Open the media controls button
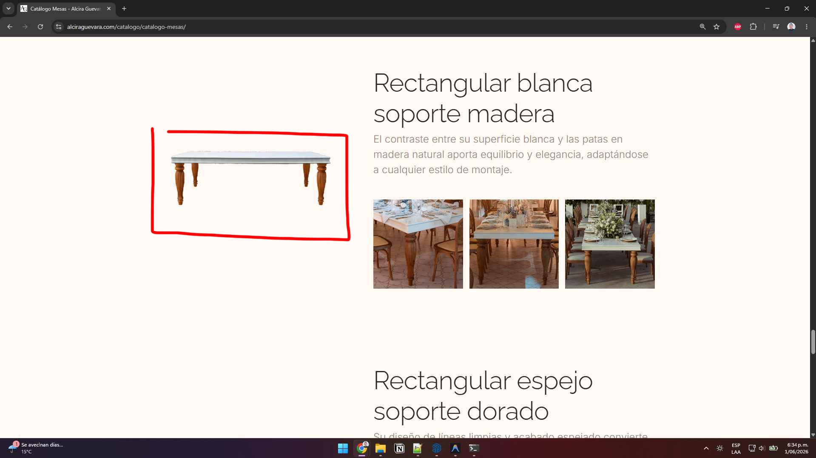 click(x=776, y=27)
